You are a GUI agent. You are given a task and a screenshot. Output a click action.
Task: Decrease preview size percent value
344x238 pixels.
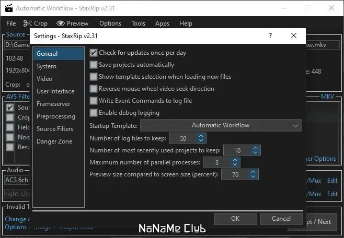pos(254,176)
